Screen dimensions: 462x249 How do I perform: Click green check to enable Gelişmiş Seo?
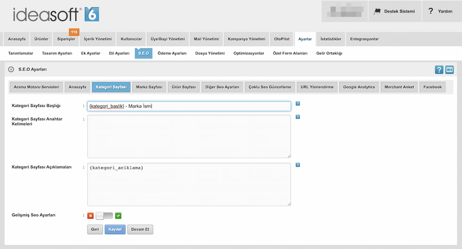pos(118,215)
